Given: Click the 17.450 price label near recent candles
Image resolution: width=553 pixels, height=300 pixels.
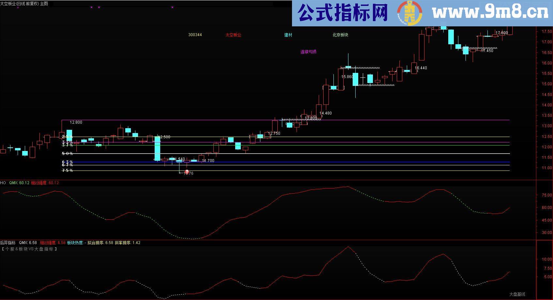Looking at the screenshot, I should click(487, 50).
